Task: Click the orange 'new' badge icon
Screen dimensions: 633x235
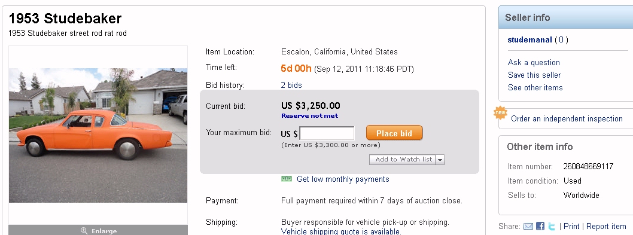Action: tap(501, 112)
